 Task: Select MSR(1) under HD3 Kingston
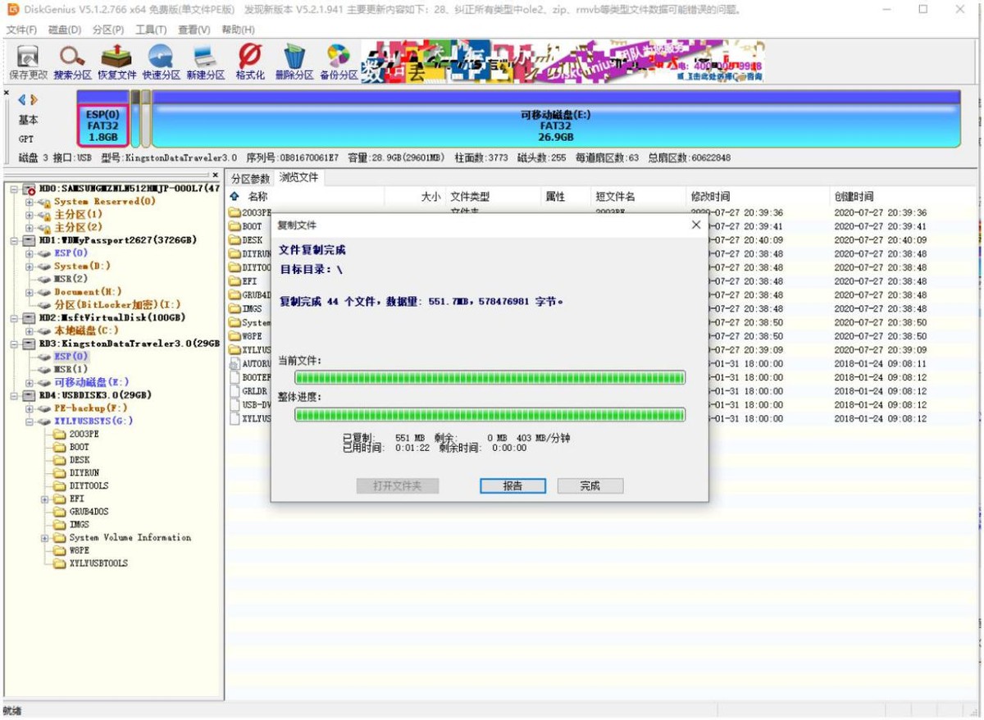click(x=71, y=369)
